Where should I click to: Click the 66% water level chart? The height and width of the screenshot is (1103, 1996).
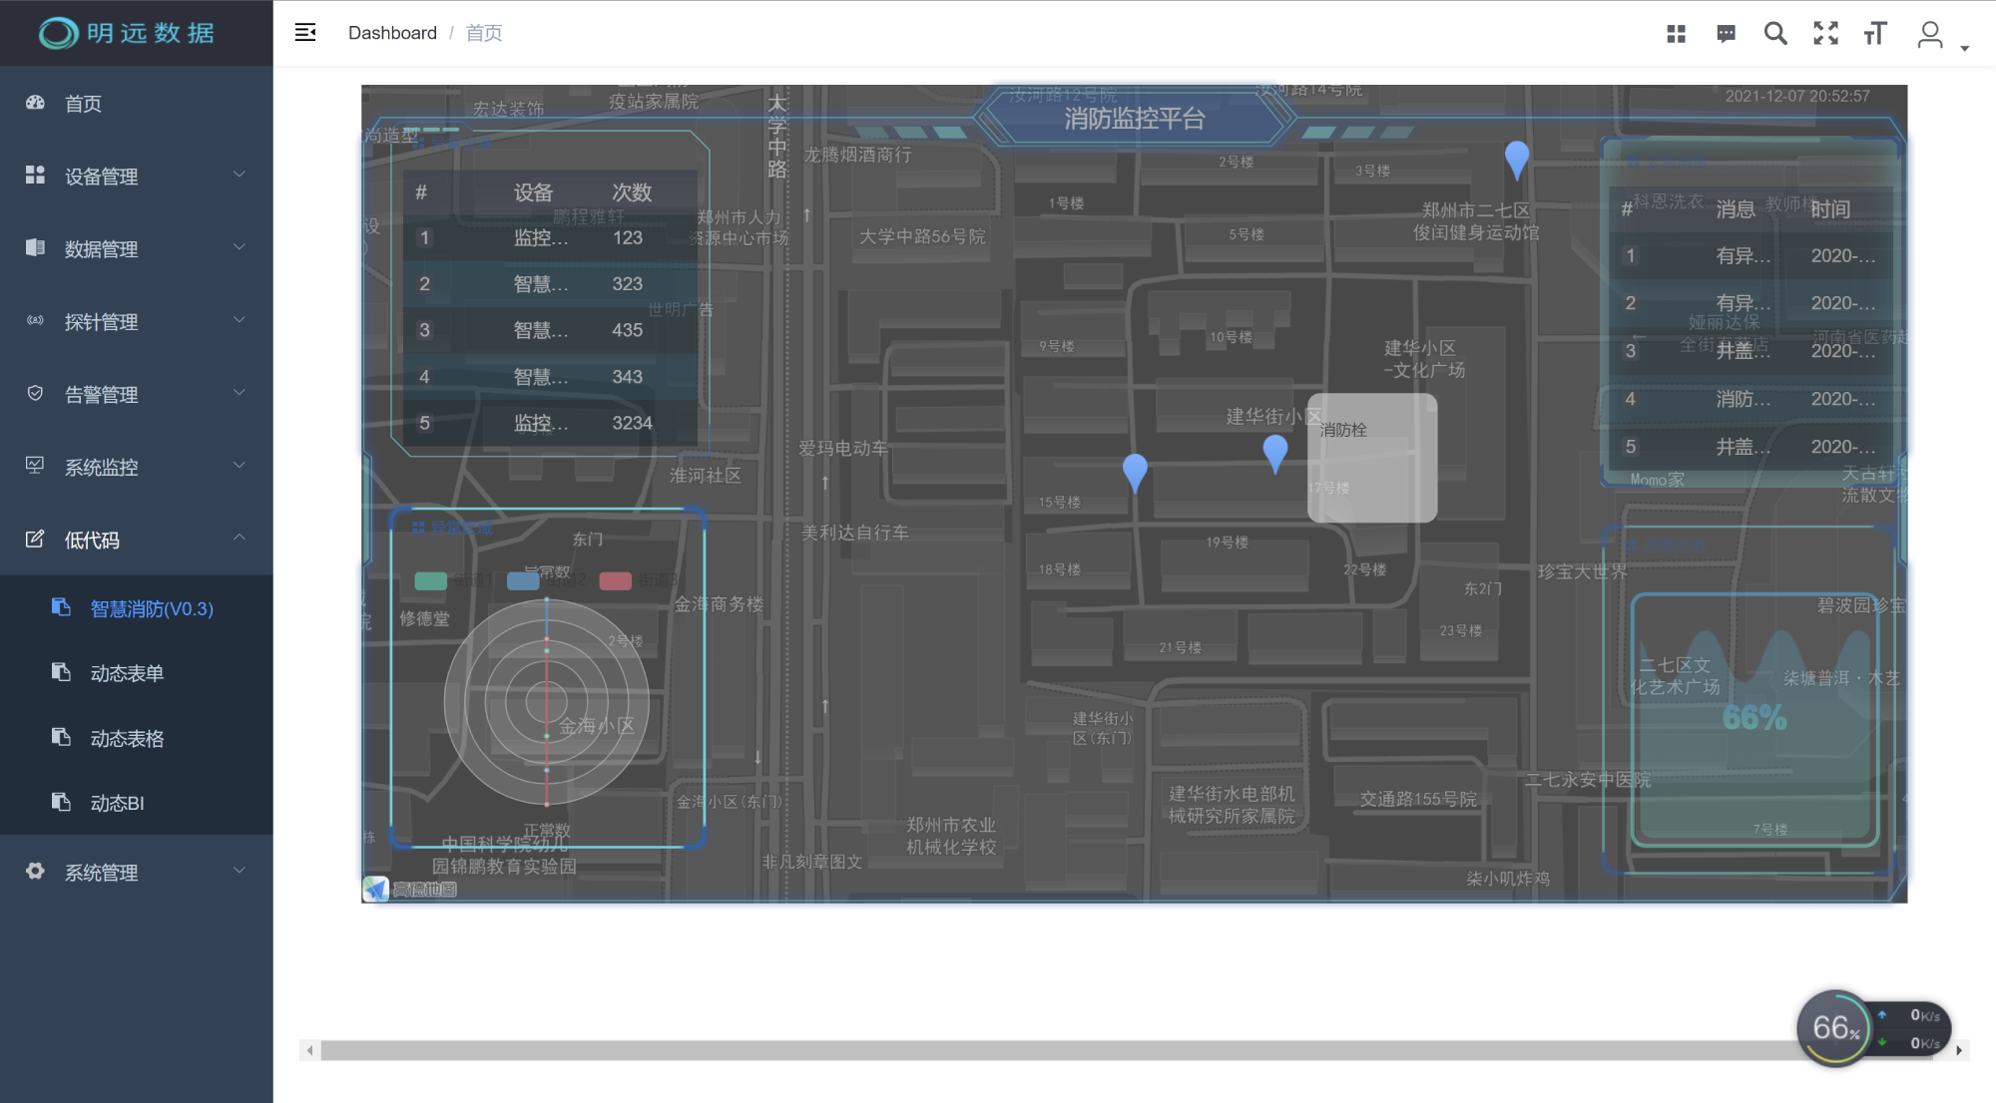coord(1754,719)
